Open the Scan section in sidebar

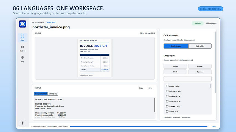(23, 37)
